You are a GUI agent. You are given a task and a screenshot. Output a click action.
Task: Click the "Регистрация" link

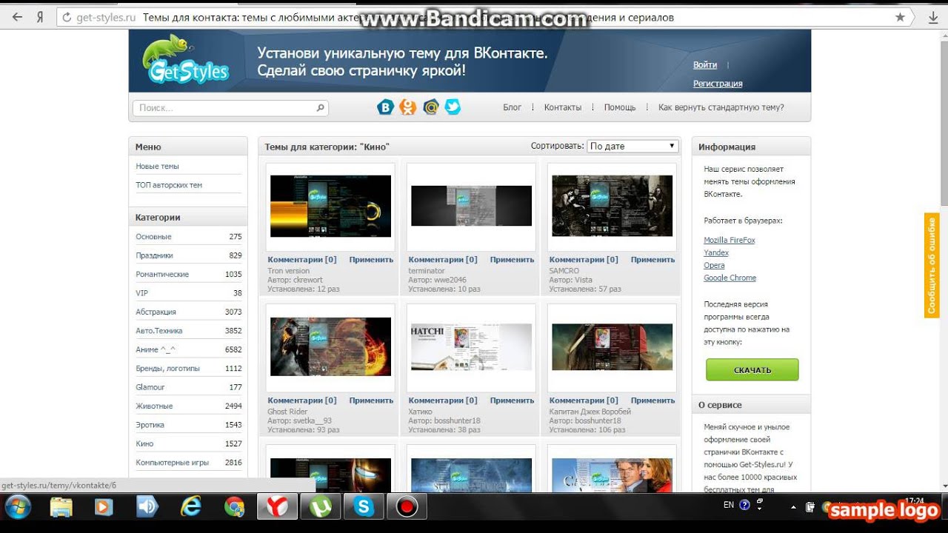[718, 84]
